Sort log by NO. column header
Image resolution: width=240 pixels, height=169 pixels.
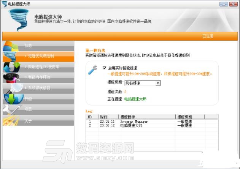pos(92,117)
